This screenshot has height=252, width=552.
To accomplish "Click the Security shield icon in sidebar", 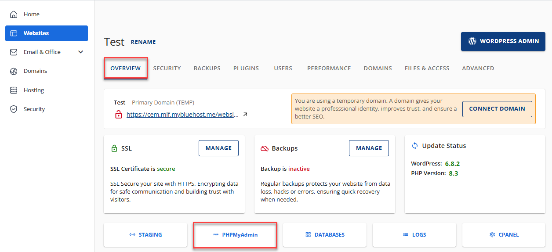I will tap(14, 109).
